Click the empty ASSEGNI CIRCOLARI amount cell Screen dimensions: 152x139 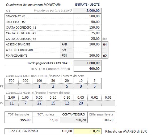point(87,50)
